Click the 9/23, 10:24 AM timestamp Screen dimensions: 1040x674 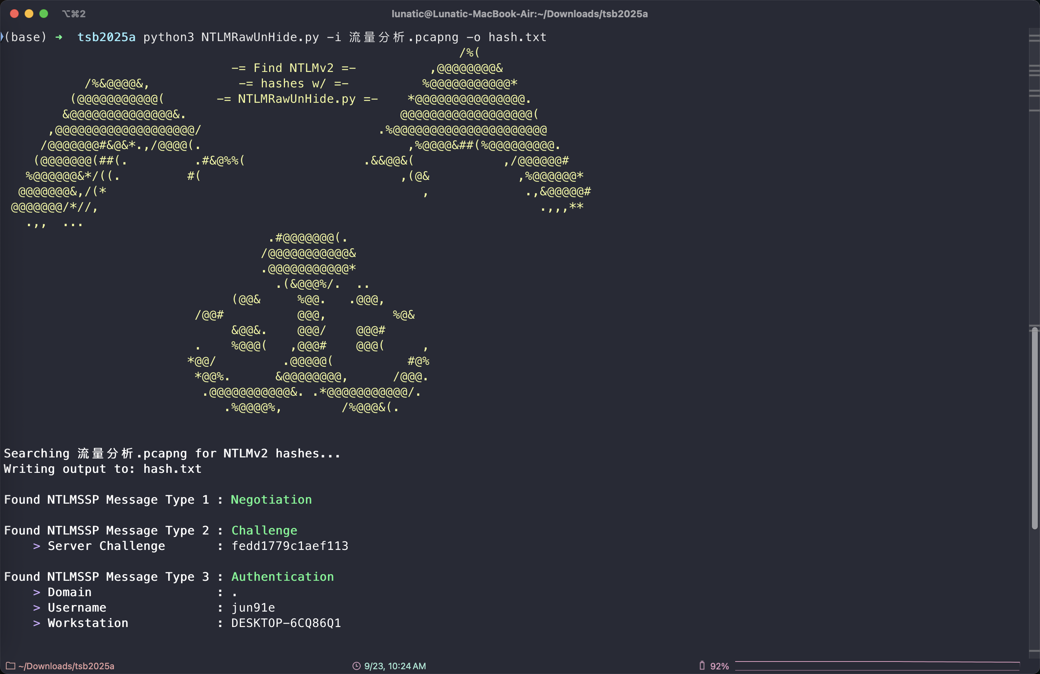click(394, 666)
